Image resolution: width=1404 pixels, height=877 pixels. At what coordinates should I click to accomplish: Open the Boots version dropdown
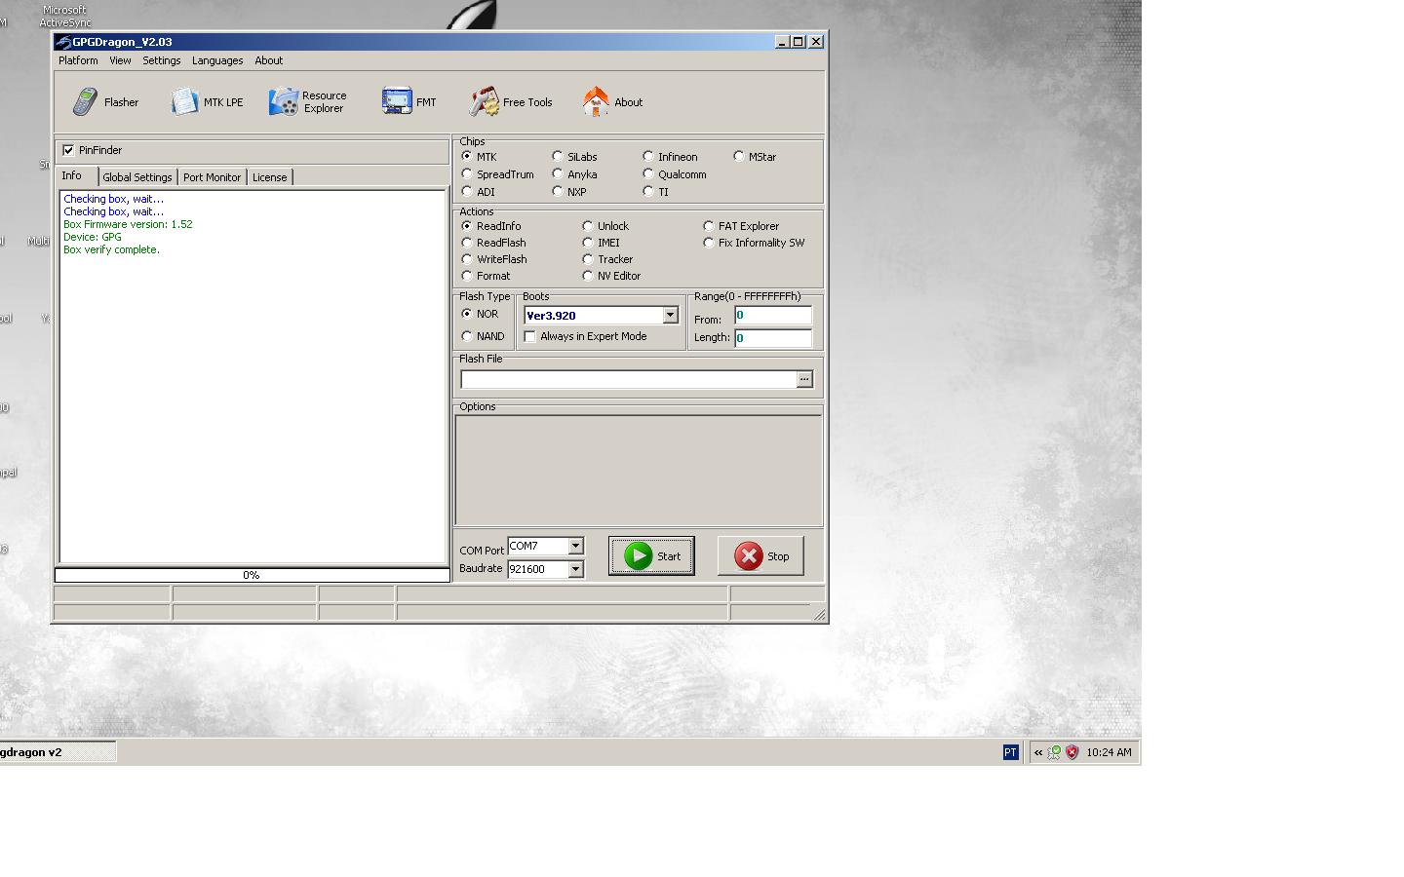[x=670, y=315]
